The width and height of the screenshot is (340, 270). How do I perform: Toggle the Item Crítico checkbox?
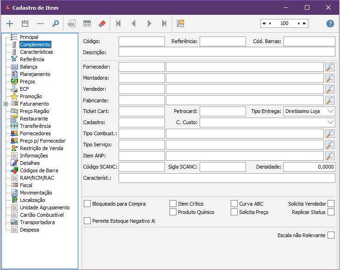point(173,204)
